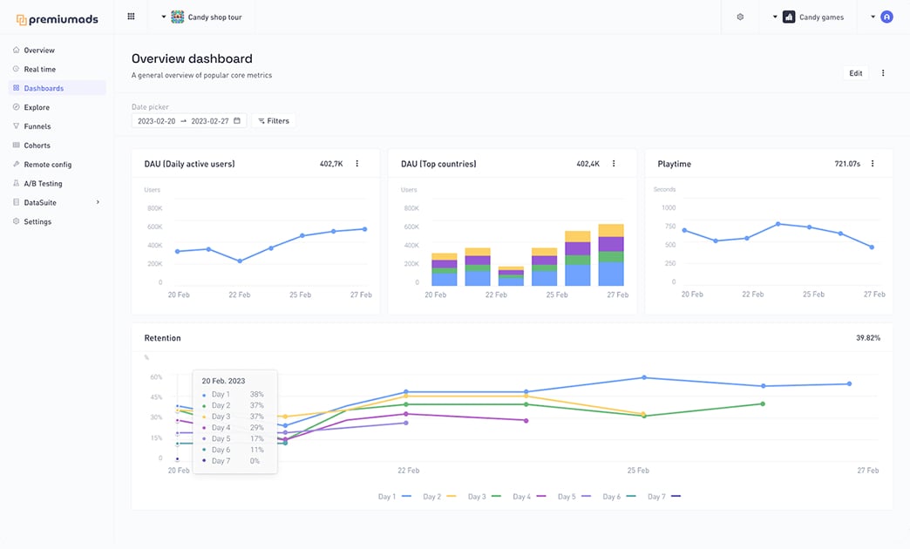Click the user avatar icon
The image size is (910, 549).
click(886, 17)
